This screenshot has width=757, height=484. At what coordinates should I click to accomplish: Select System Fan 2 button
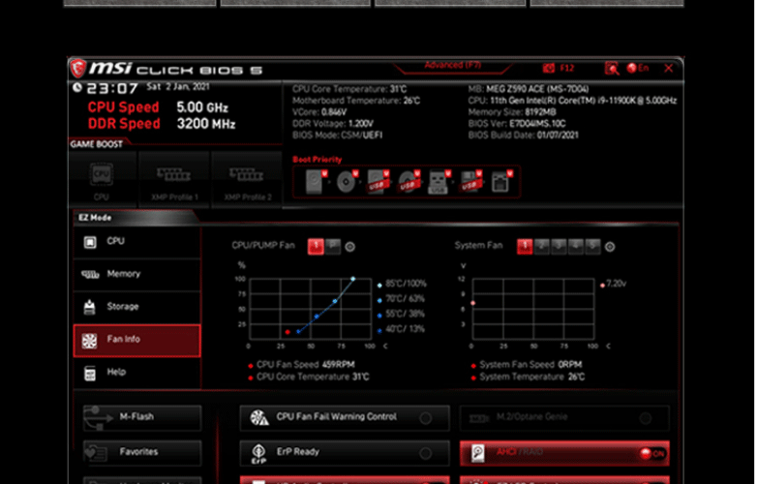[x=542, y=247]
